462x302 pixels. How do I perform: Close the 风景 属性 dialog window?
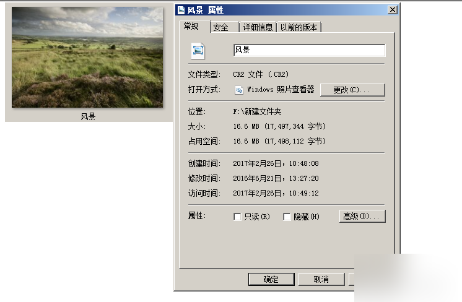point(392,10)
